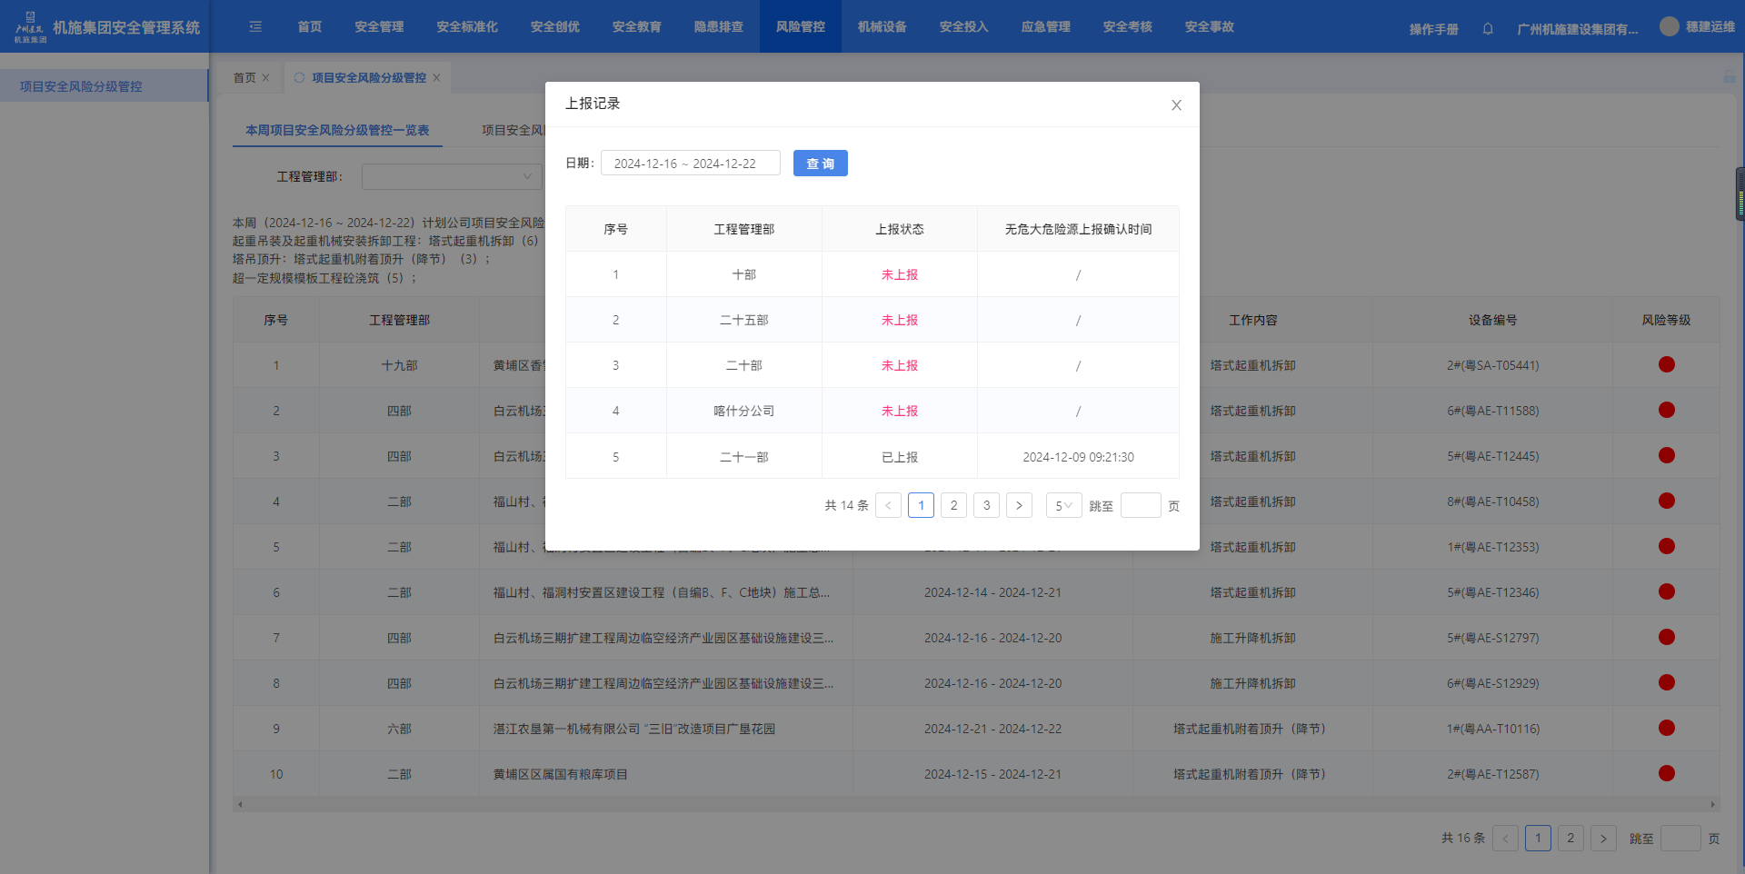Open the 隐患排查 menu
This screenshot has height=874, width=1745.
718,27
